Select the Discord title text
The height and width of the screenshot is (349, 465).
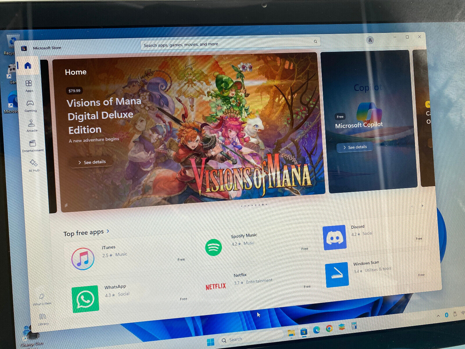(x=357, y=227)
